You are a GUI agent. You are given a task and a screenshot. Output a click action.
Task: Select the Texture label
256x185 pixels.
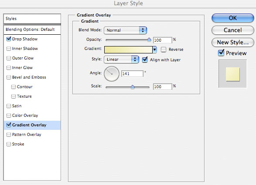pyautogui.click(x=24, y=96)
